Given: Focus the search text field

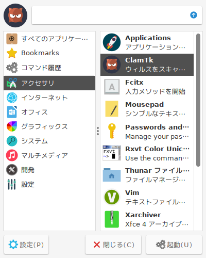Looking at the screenshot, I should [x=117, y=15].
